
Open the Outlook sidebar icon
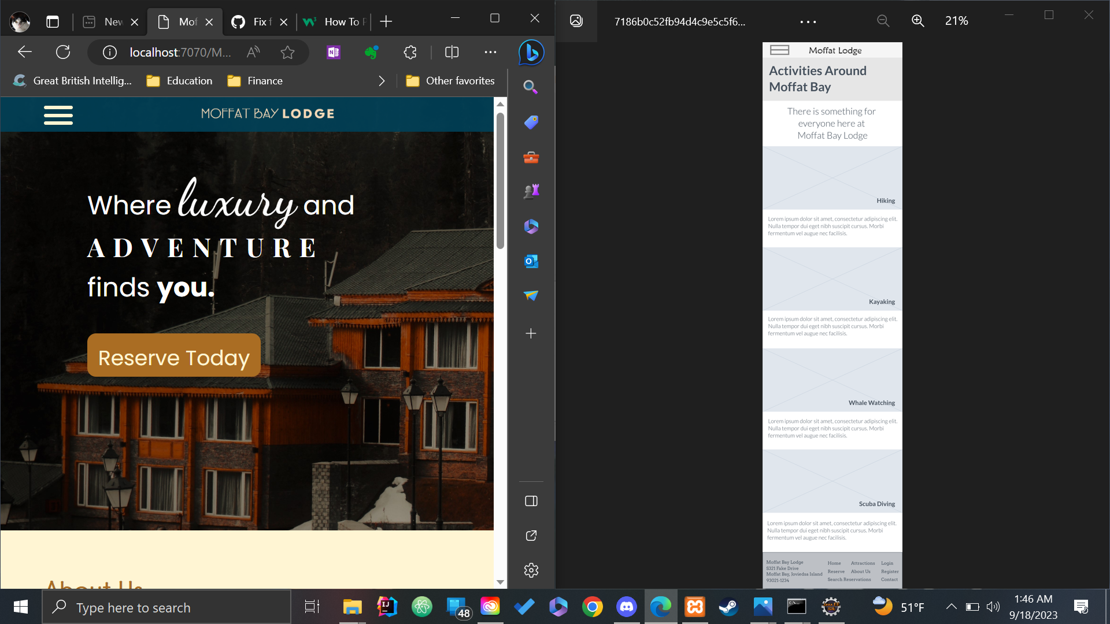tap(531, 261)
